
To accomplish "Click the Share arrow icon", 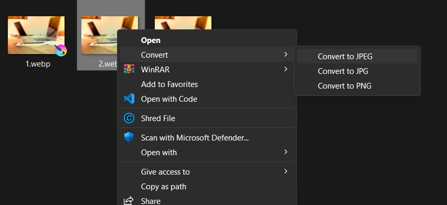I will 129,201.
